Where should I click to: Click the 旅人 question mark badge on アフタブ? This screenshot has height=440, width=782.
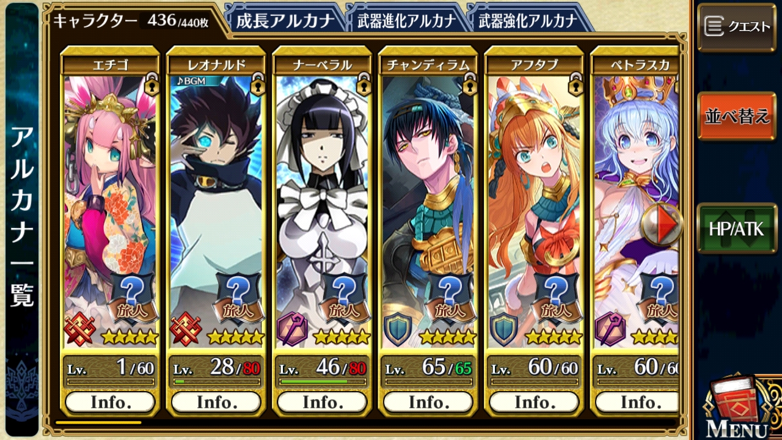pos(557,298)
